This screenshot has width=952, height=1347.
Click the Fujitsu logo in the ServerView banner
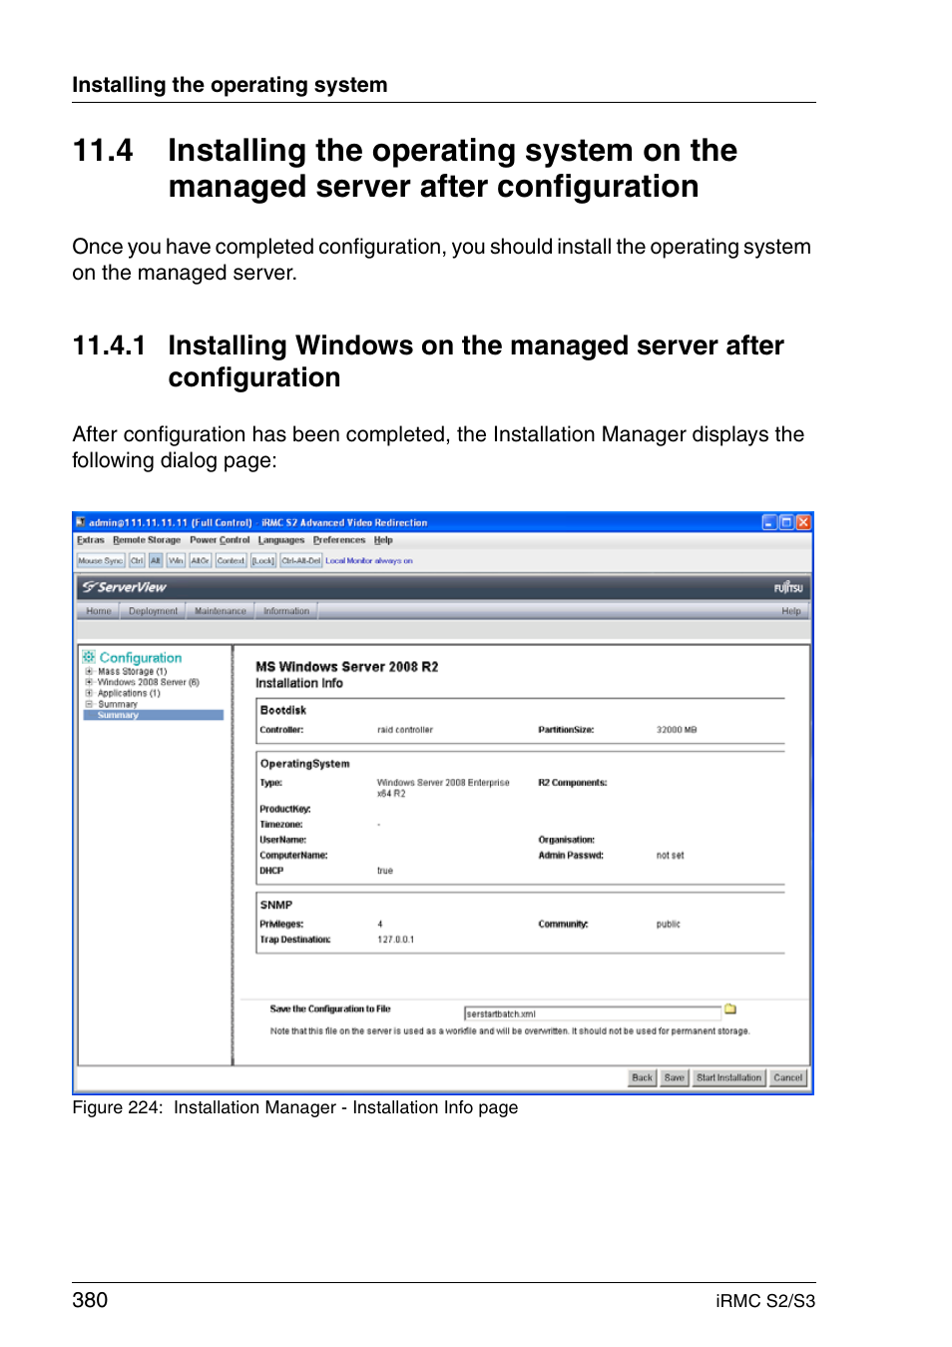tap(788, 587)
